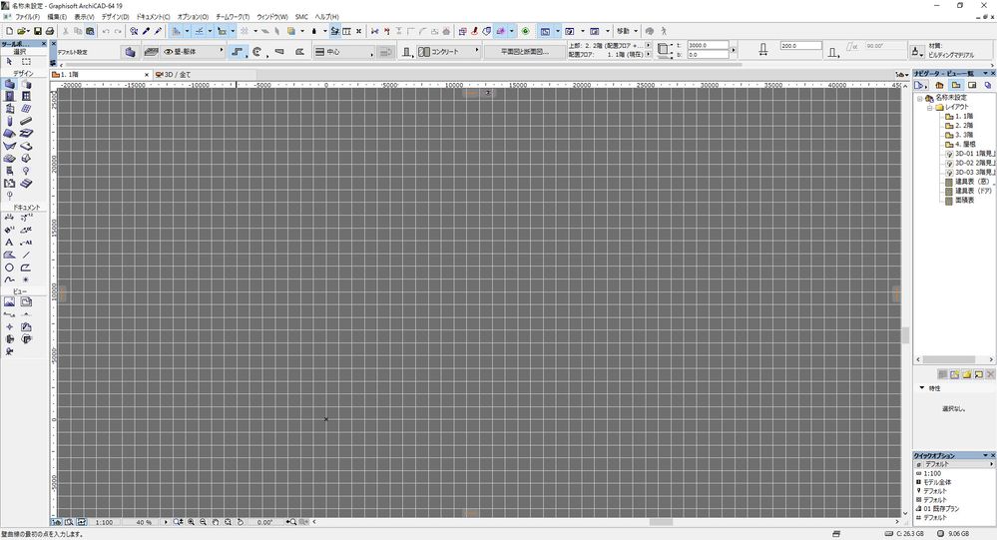Collapse the 名称未設定 project tree root
The width and height of the screenshot is (997, 540).
pos(919,98)
